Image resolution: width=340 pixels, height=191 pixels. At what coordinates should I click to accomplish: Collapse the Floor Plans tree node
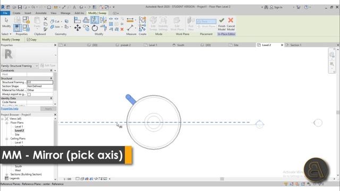(7, 123)
